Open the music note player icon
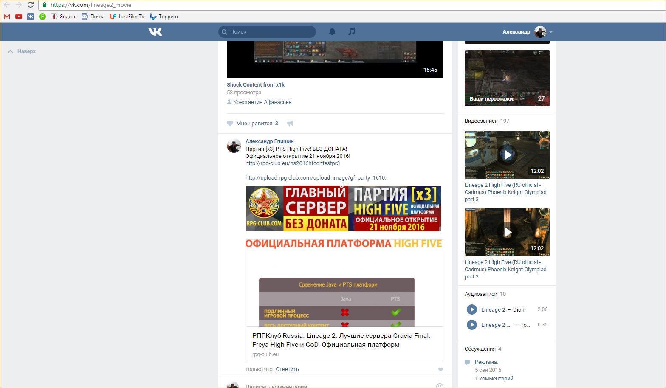 click(x=351, y=31)
